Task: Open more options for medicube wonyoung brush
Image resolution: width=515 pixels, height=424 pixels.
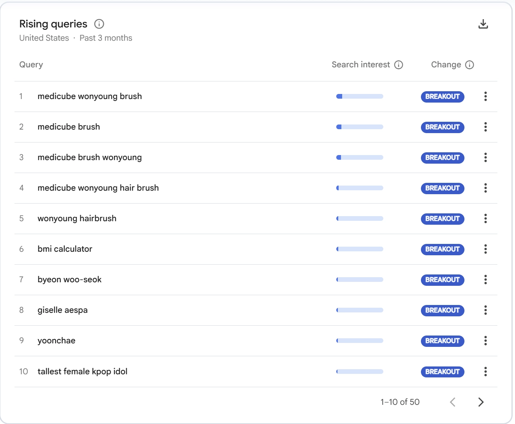Action: click(x=486, y=96)
